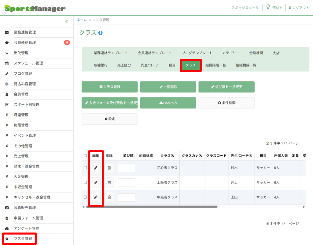Image resolution: width=313 pixels, height=245 pixels.
Task: Click the 並び順 input field for 上級者クラス
Action: [126, 183]
